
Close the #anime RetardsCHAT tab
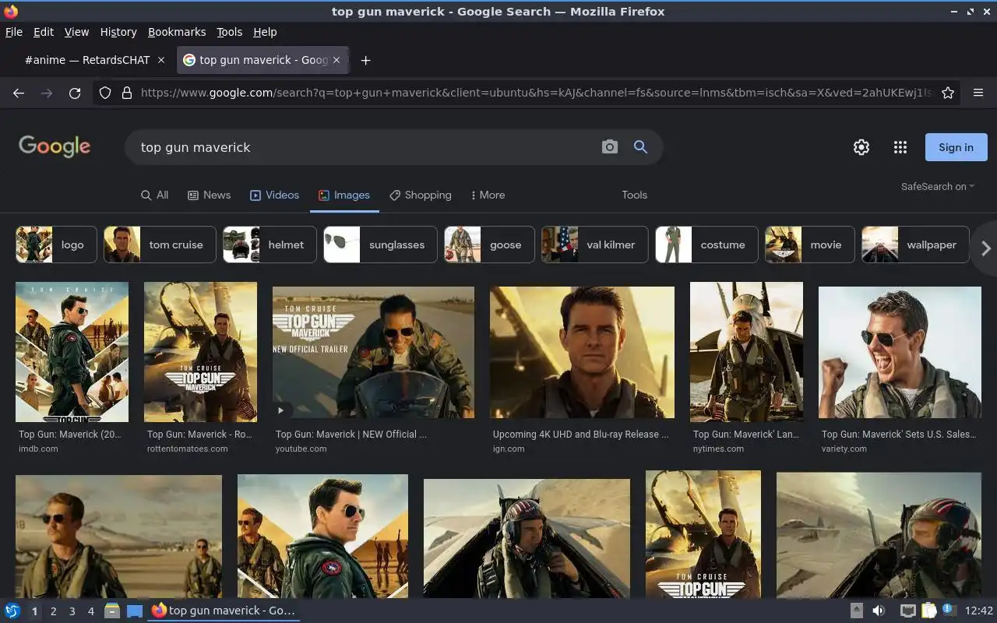click(x=161, y=60)
